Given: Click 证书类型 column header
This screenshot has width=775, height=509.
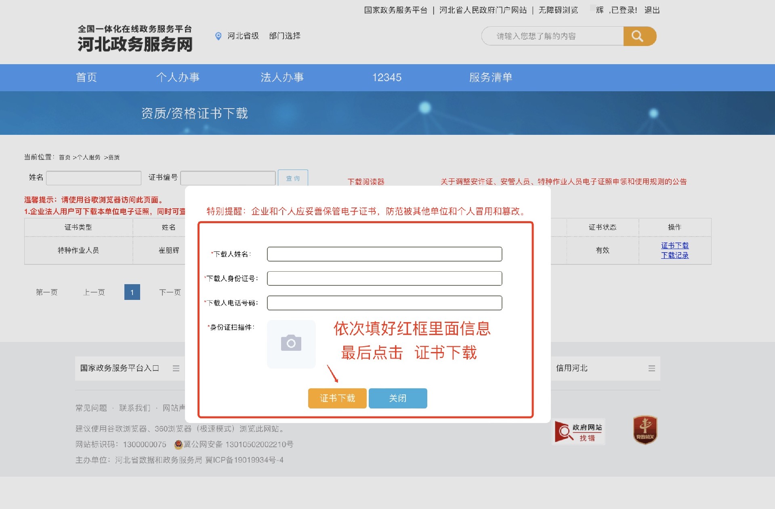Looking at the screenshot, I should 78,227.
